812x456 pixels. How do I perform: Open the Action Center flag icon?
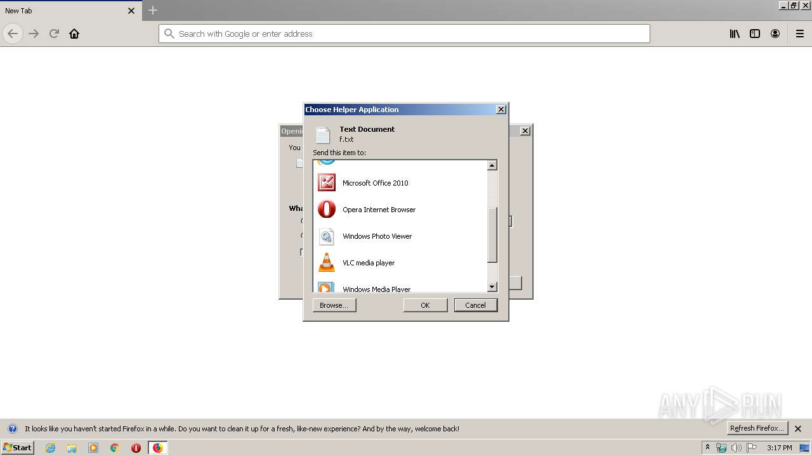[x=752, y=448]
